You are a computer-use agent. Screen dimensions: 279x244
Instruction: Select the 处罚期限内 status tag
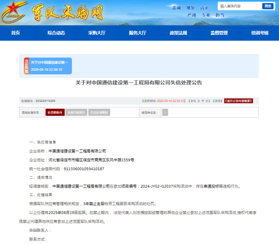55,112
